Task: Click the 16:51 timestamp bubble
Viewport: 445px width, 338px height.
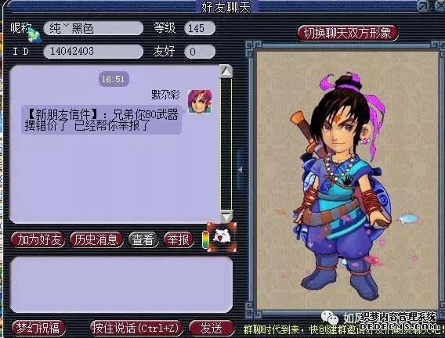Action: pos(114,79)
